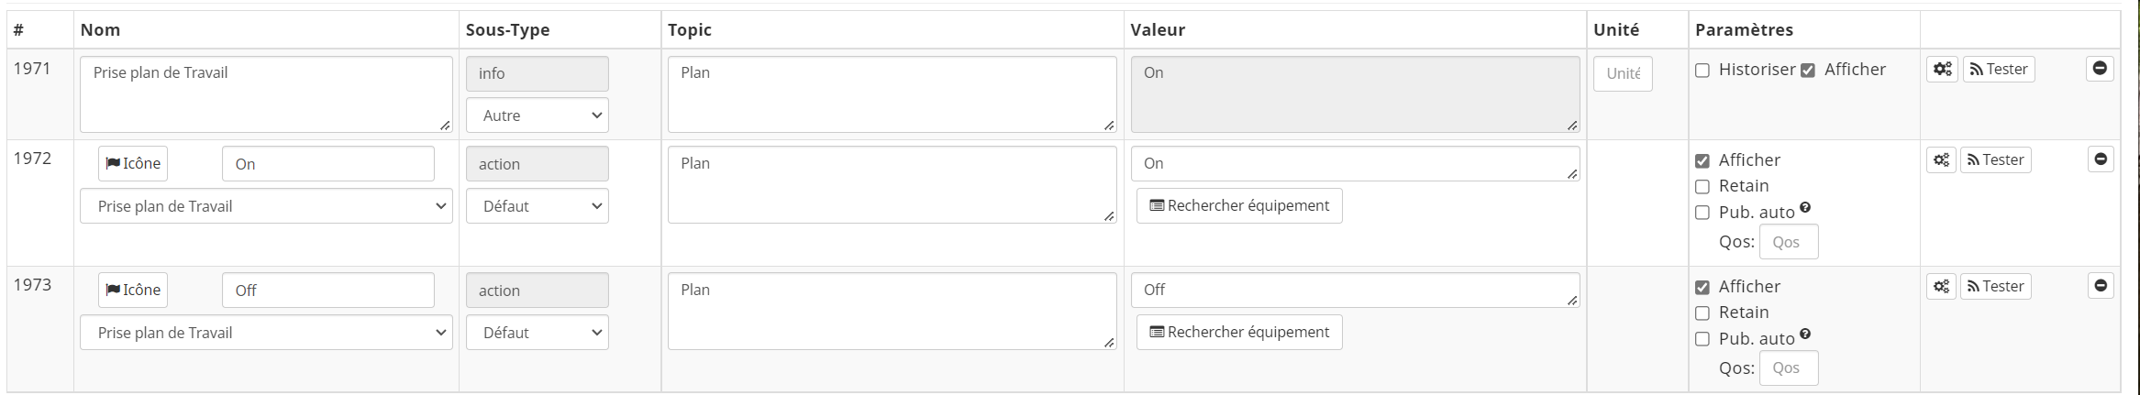This screenshot has height=395, width=2140.
Task: Click Rechercher équipement in row 1972
Action: tap(1239, 206)
